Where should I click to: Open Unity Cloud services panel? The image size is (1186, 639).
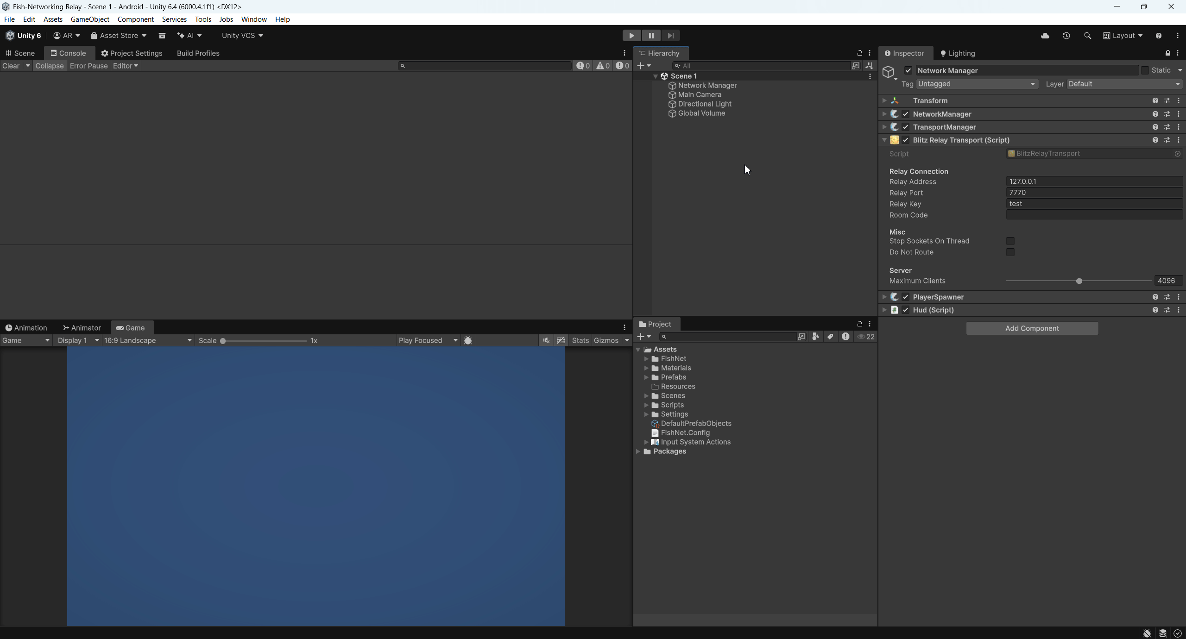tap(1045, 36)
